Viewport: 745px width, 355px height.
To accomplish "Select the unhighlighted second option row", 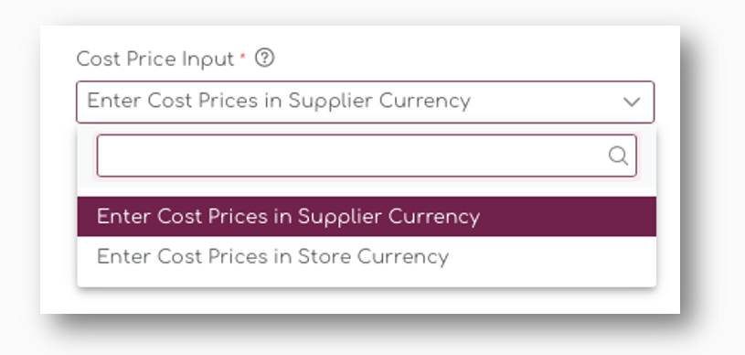I will [x=367, y=257].
